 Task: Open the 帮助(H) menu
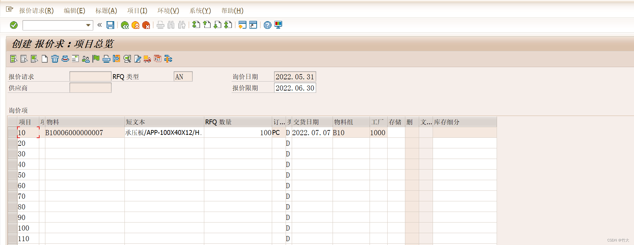tap(232, 11)
